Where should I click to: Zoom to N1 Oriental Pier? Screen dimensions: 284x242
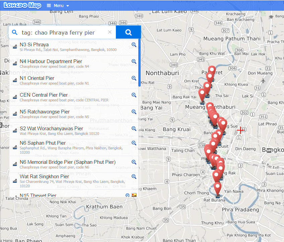(134, 78)
